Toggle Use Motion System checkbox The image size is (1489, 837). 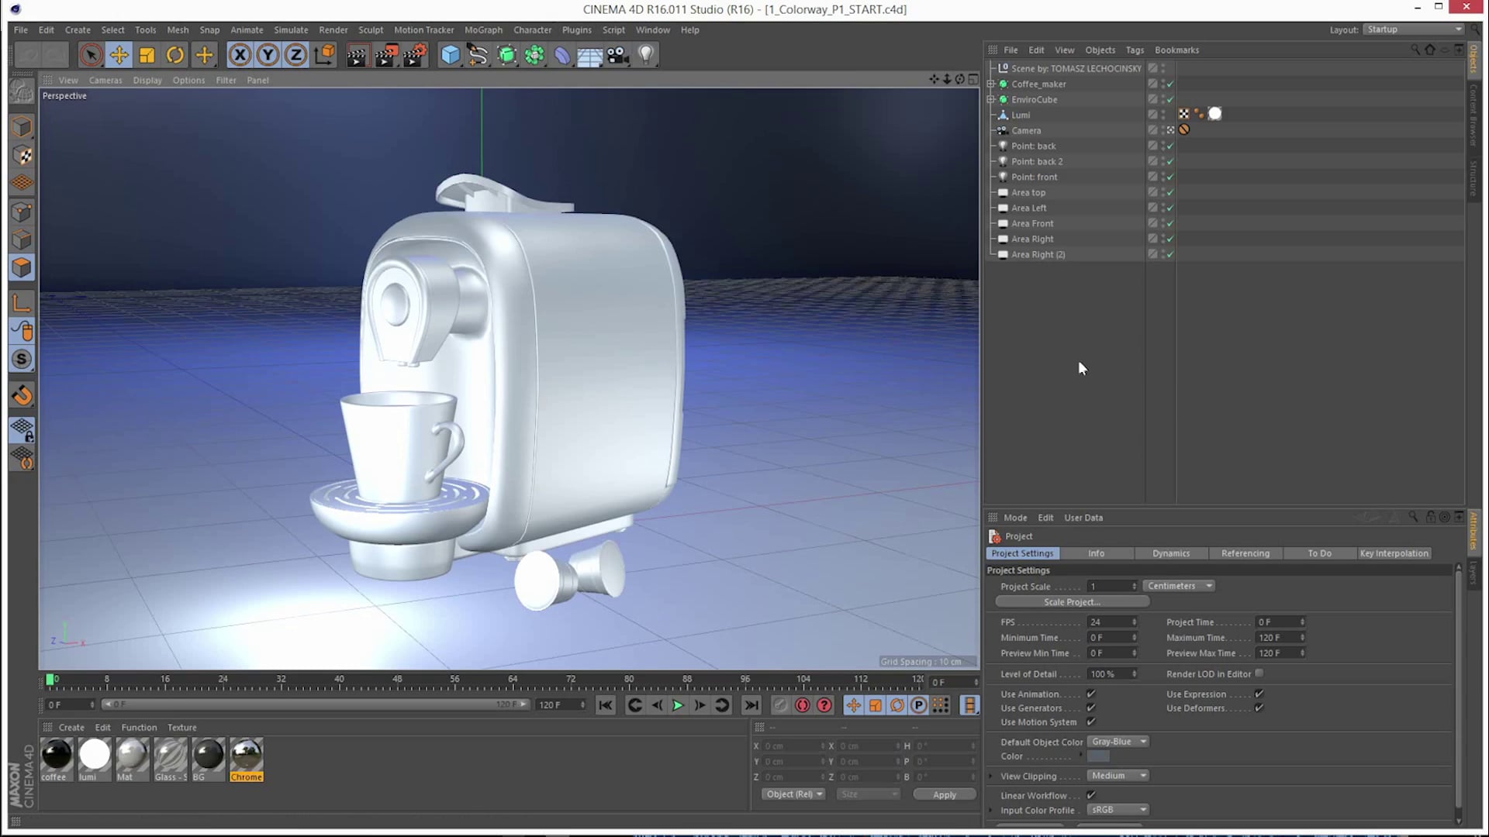(x=1091, y=722)
